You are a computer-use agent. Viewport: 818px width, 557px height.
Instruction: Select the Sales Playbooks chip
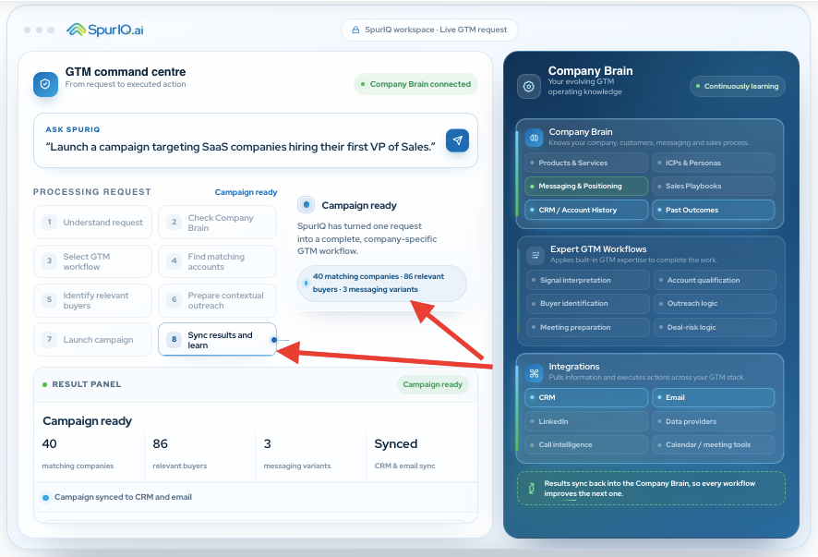[713, 186]
